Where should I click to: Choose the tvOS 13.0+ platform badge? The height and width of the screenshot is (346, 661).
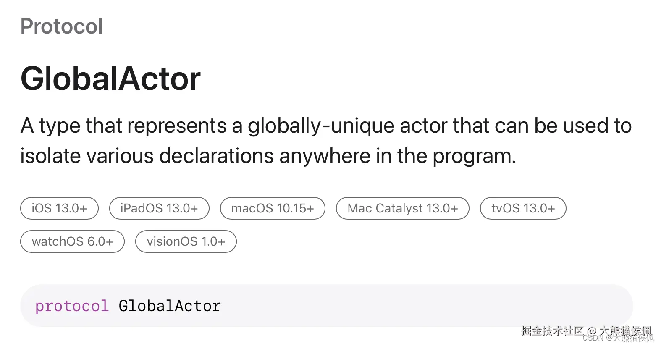click(x=523, y=208)
